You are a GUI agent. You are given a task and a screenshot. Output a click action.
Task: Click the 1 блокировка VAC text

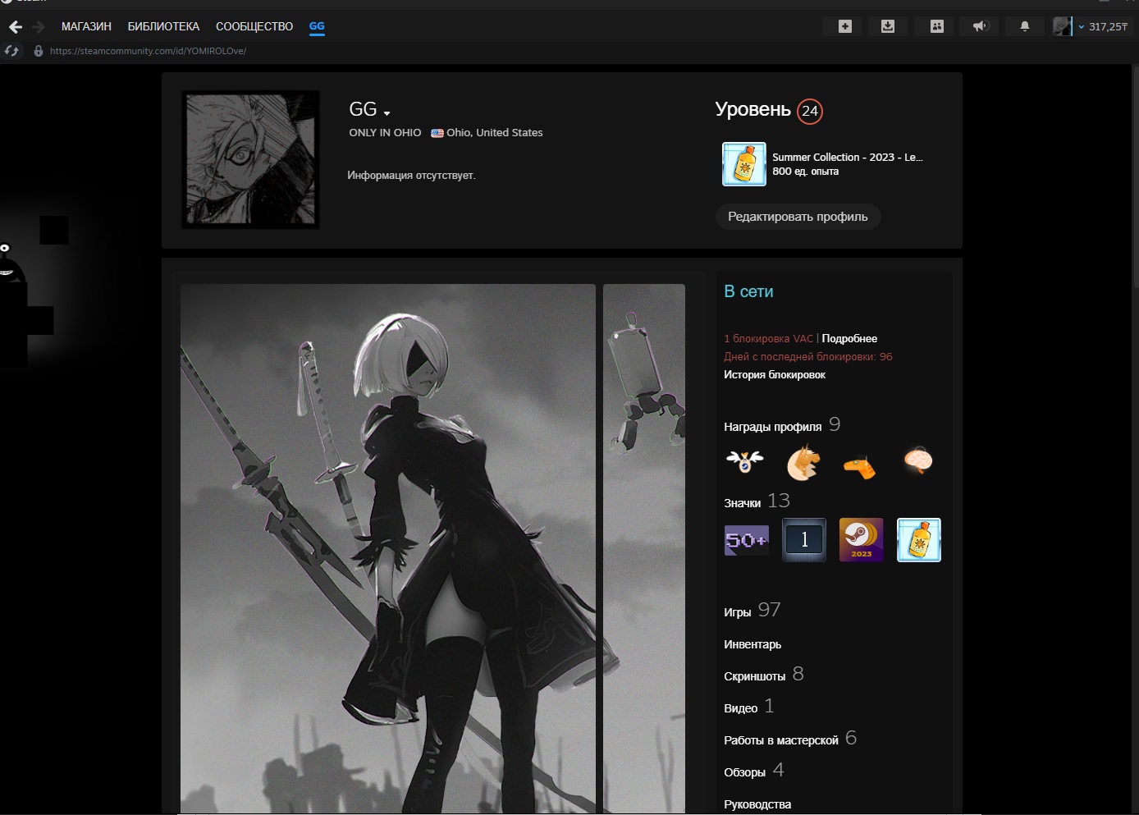pyautogui.click(x=768, y=338)
